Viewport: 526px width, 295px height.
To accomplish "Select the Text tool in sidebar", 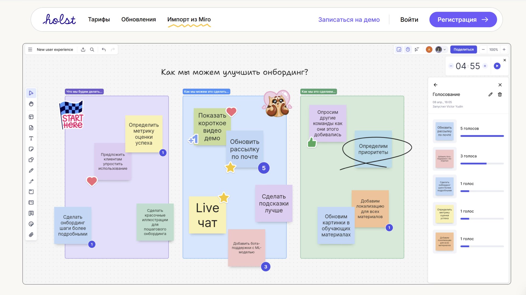I will (x=31, y=138).
